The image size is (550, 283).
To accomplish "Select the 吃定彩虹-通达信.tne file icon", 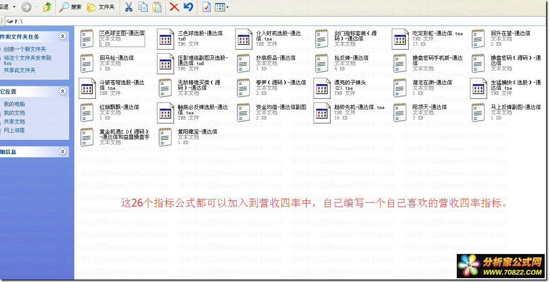I will 401,39.
